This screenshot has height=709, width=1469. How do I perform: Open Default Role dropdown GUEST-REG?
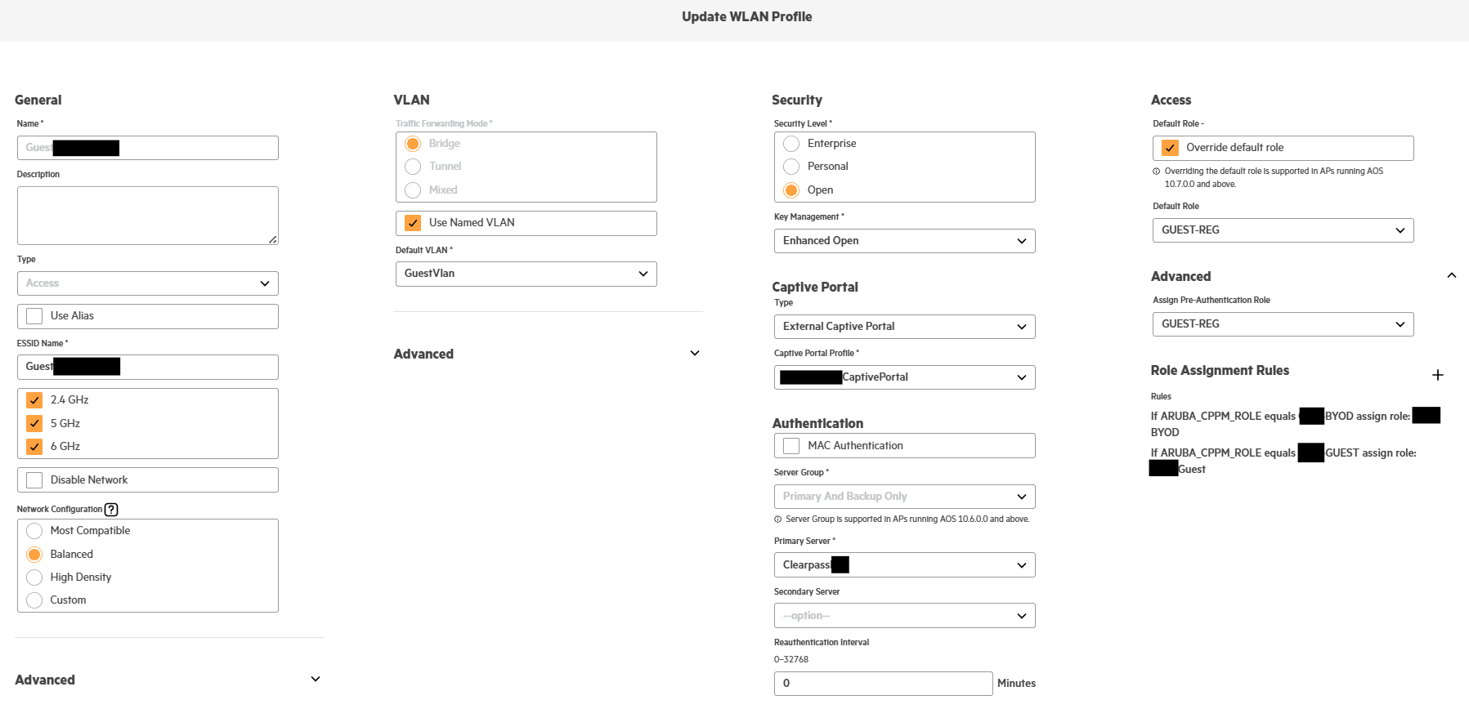pos(1283,230)
